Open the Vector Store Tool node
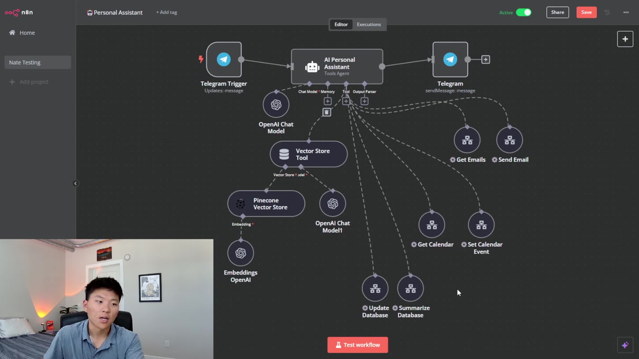This screenshot has height=359, width=639. click(309, 154)
